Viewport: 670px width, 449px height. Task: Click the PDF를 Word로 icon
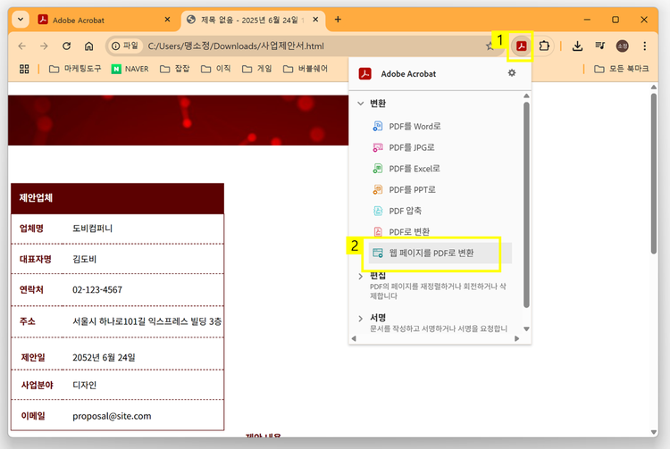point(378,126)
